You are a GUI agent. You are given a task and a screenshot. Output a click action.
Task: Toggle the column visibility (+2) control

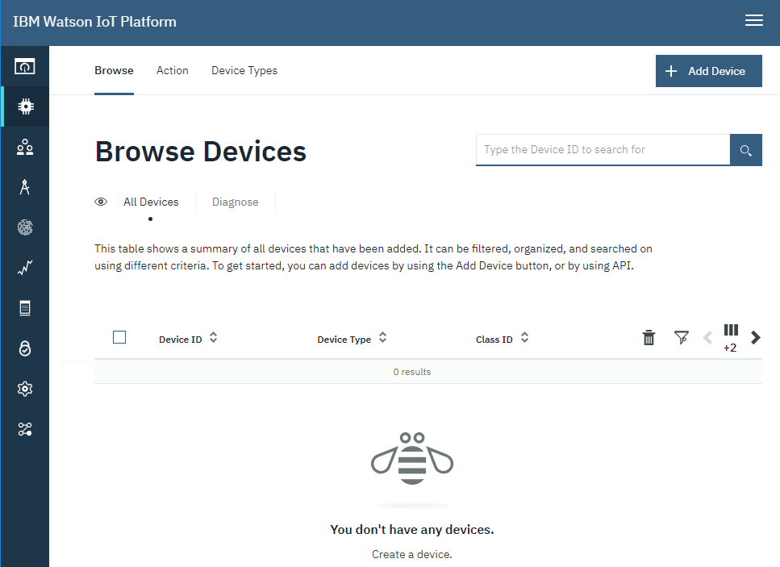click(x=731, y=335)
